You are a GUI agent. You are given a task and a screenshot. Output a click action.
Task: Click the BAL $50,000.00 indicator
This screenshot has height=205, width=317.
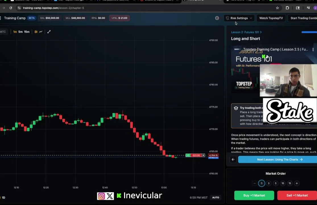pos(49,18)
